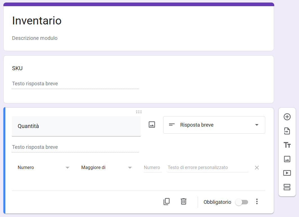Remove the number validation rule
299x217 pixels.
pos(257,167)
